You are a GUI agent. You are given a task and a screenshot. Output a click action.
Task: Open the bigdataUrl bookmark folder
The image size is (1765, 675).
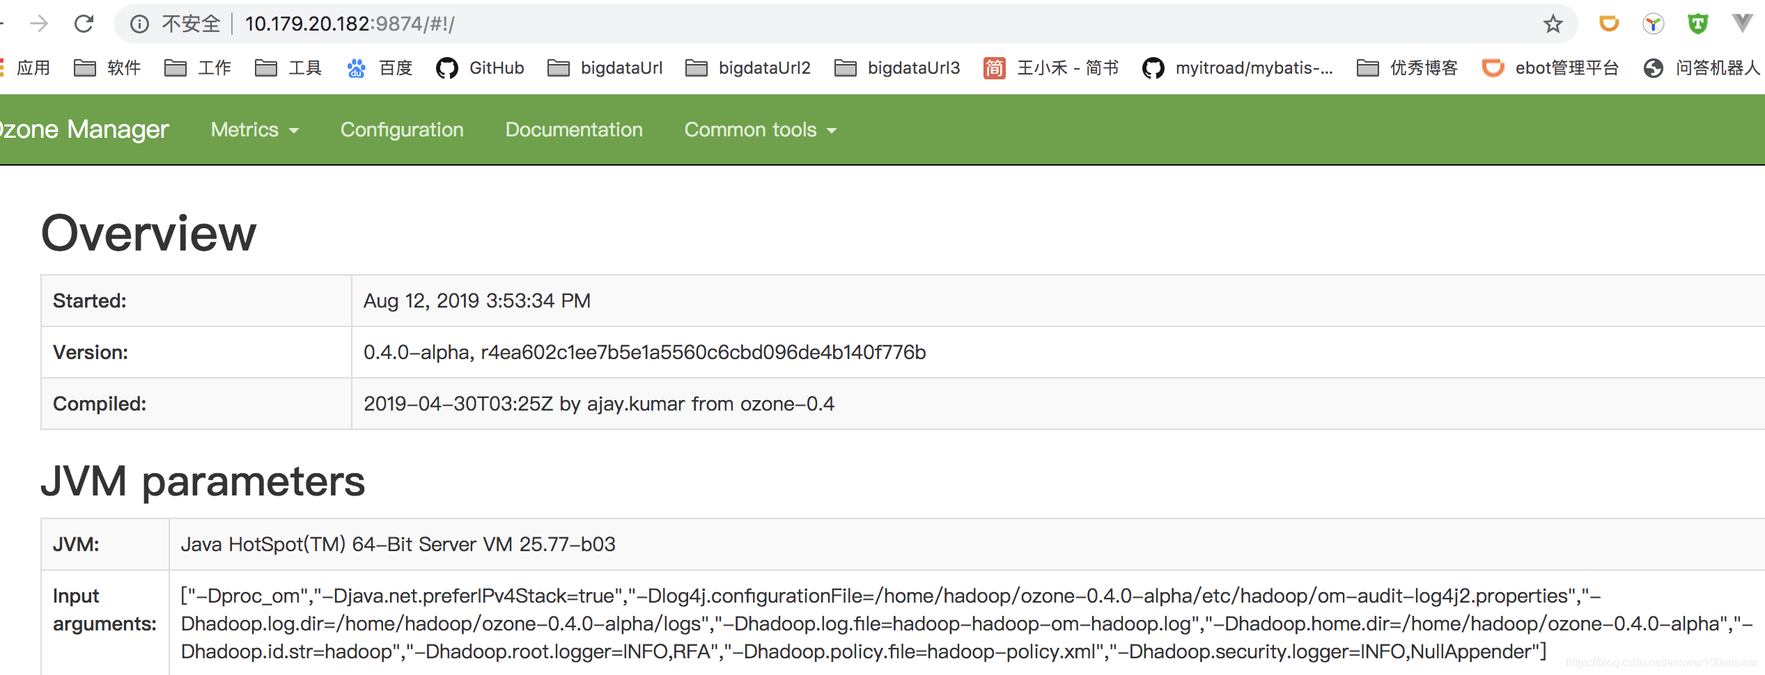605,67
